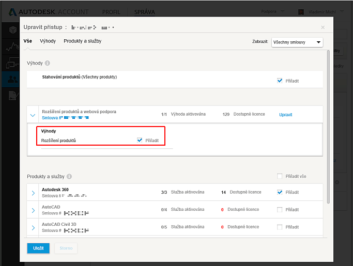This screenshot has height=266, width=353.
Task: Close the Upravit přístup dialog
Action: click(323, 27)
